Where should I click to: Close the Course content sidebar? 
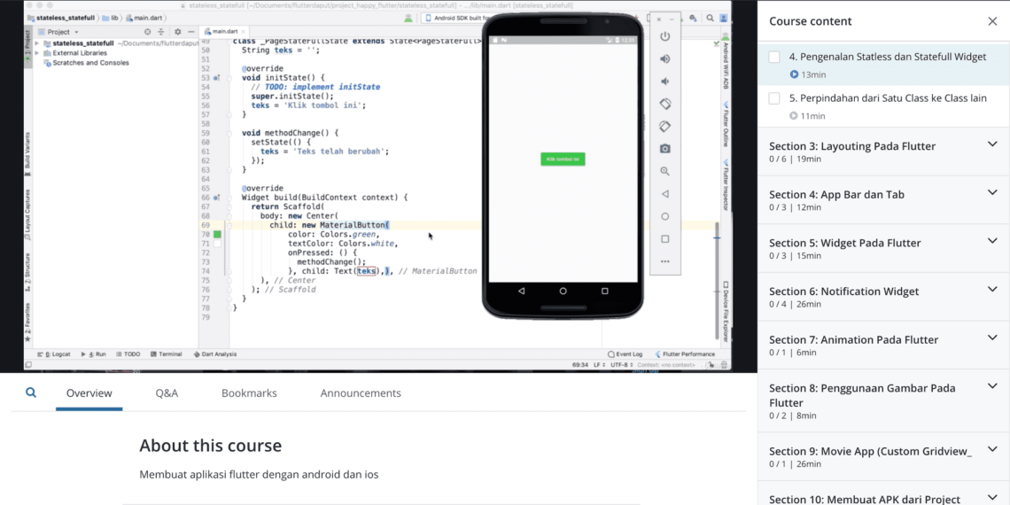pos(992,21)
